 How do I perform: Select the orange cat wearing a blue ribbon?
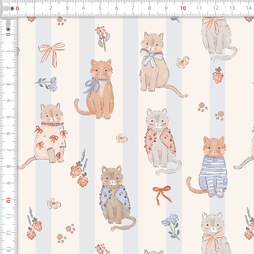pos(98,89)
